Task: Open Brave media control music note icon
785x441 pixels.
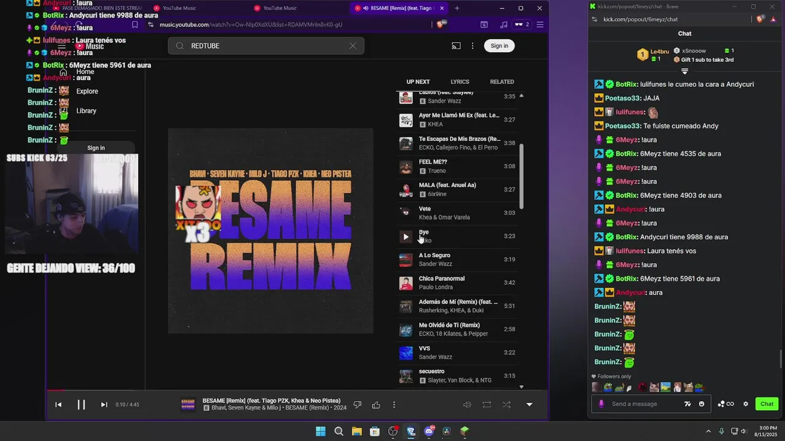Action: [504, 24]
